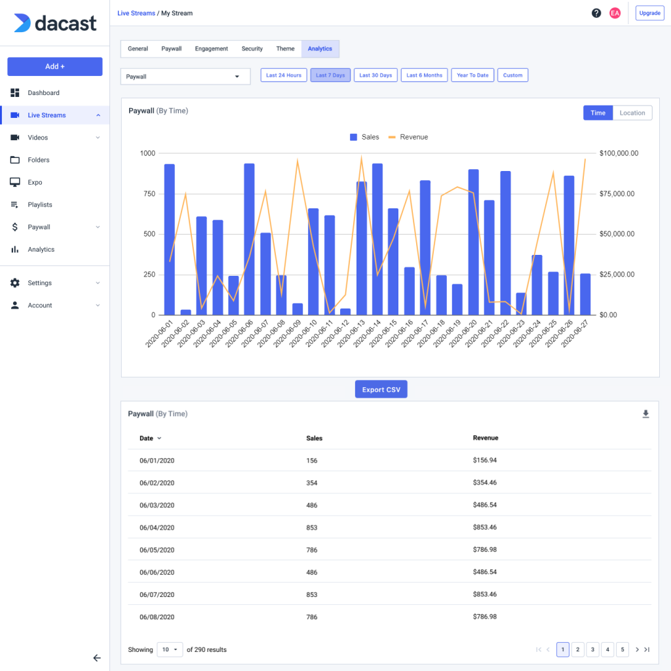Open the results-per-page dropdown showing 10
Viewport: 671px width, 671px height.
tap(169, 649)
